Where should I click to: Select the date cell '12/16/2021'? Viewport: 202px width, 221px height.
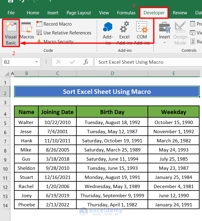[x=57, y=177]
